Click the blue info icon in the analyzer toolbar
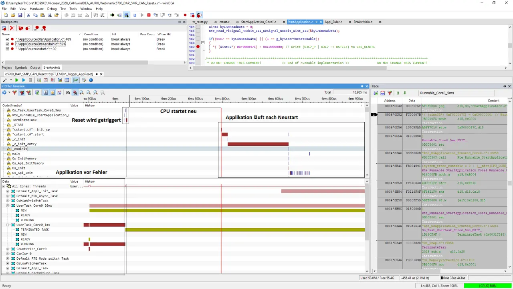Image resolution: width=513 pixels, height=289 pixels. pos(91,80)
